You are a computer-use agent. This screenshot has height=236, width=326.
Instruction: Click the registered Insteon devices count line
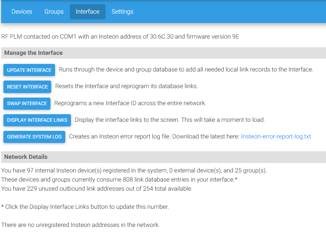pos(134,171)
